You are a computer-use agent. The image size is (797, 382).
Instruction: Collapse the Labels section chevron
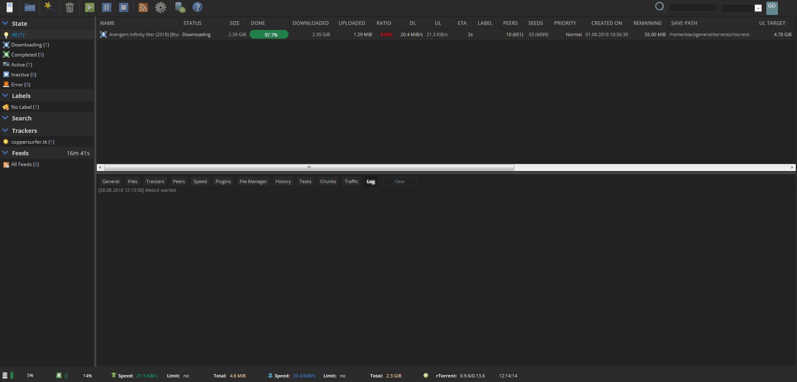[x=5, y=96]
